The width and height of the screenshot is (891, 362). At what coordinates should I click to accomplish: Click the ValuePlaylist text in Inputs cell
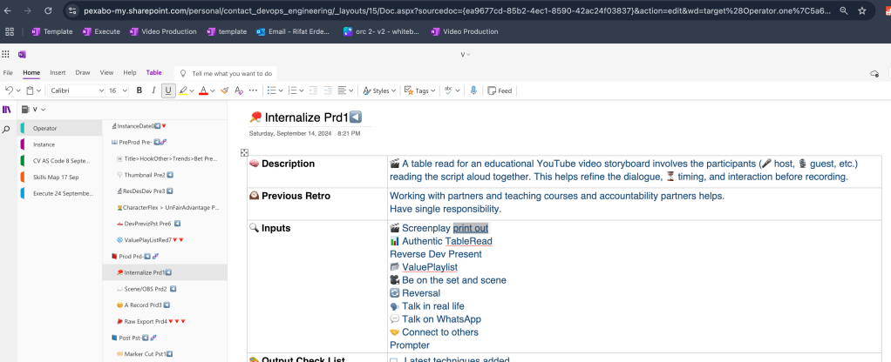pos(430,267)
